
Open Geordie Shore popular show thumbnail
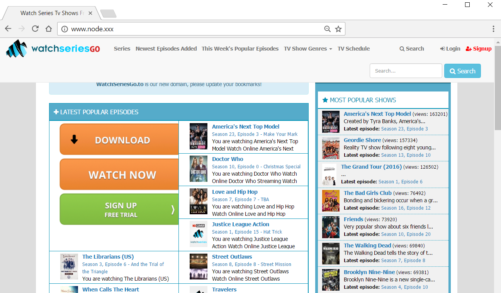(x=331, y=148)
